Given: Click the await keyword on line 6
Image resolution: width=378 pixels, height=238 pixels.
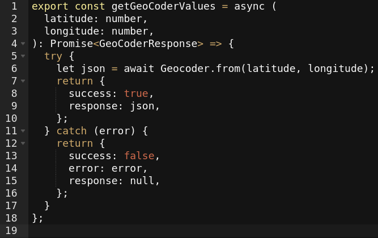Looking at the screenshot, I should [139, 69].
